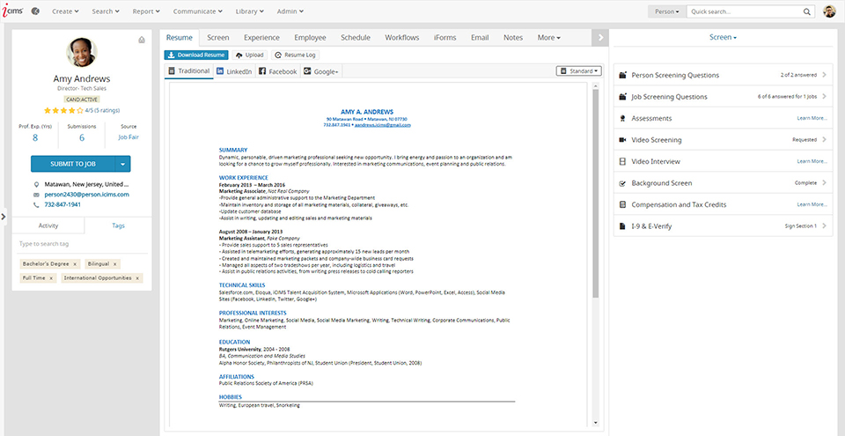Image resolution: width=845 pixels, height=436 pixels.
Task: Click the Background Screen checkmark icon
Action: pyautogui.click(x=623, y=183)
